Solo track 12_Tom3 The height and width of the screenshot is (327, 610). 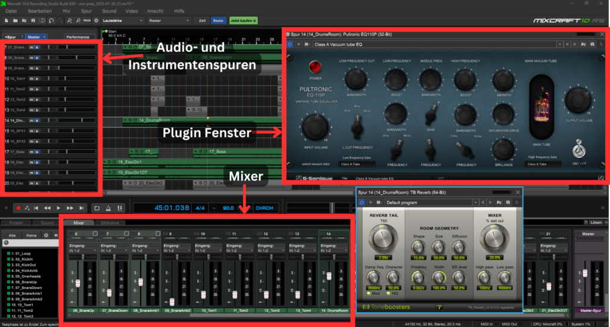36,99
